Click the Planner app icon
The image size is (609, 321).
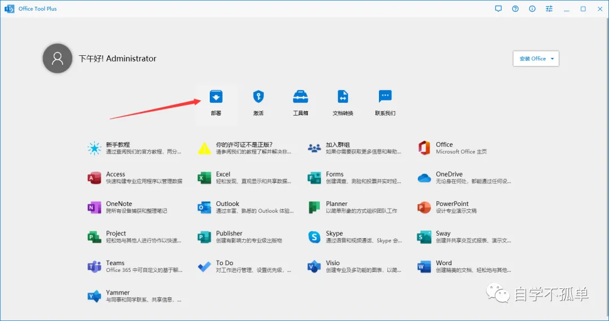tap(314, 208)
